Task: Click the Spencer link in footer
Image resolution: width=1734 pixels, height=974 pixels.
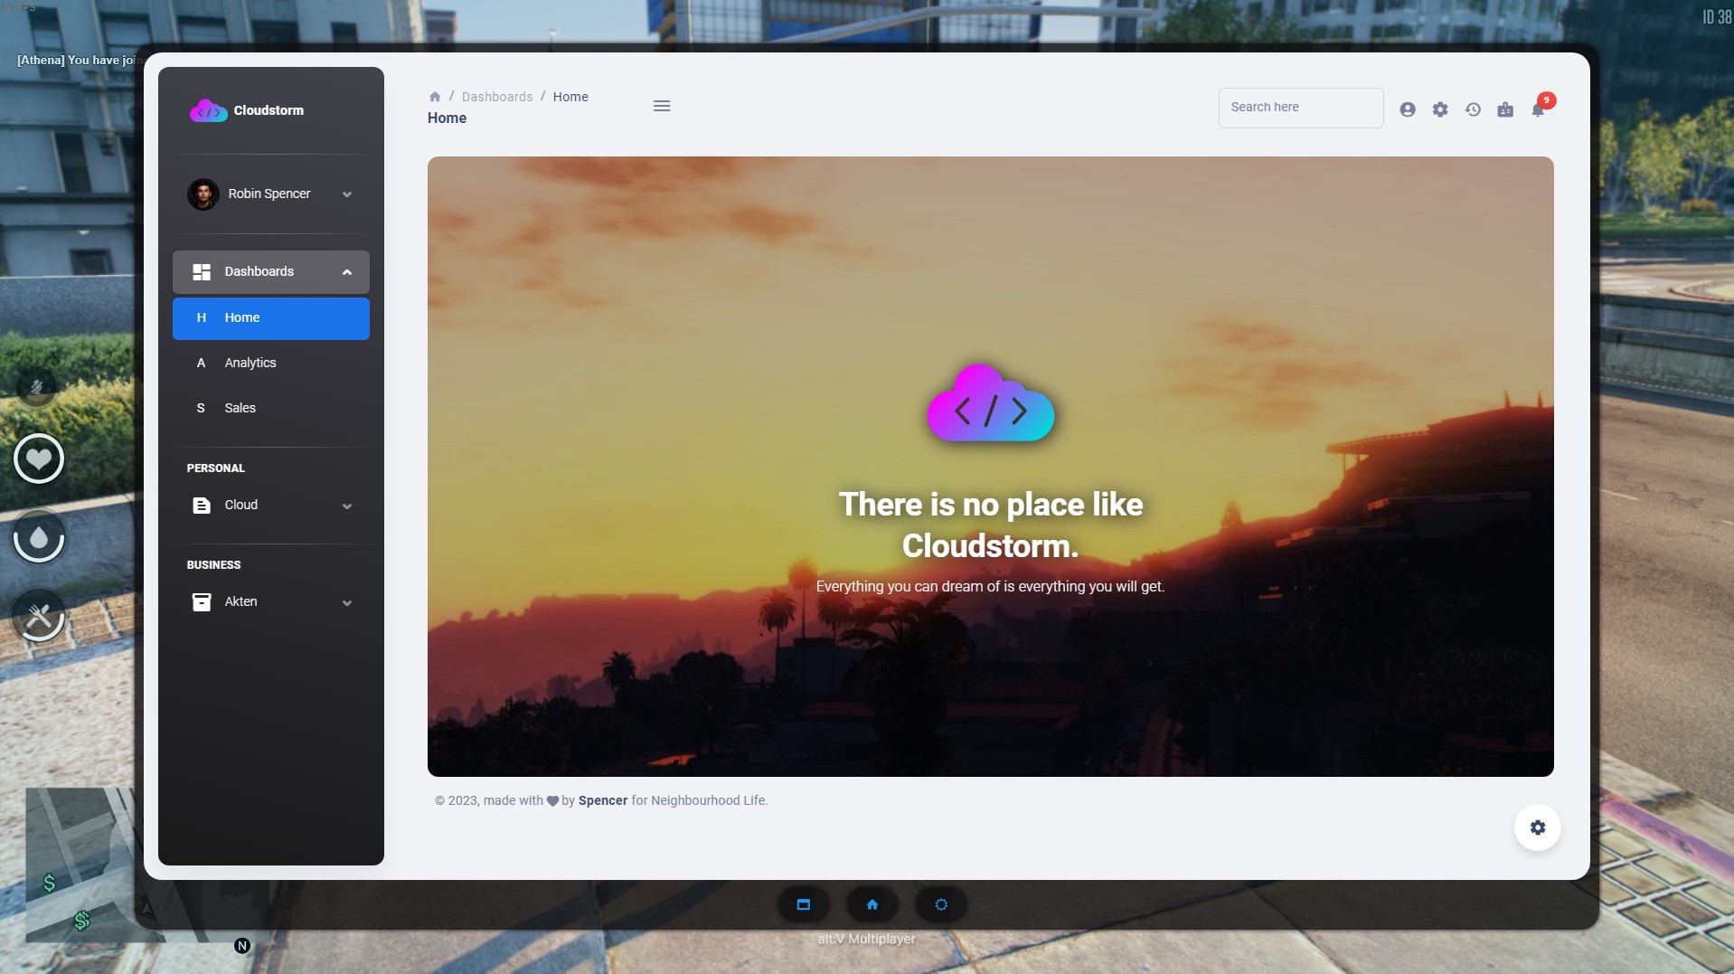Action: [x=602, y=801]
